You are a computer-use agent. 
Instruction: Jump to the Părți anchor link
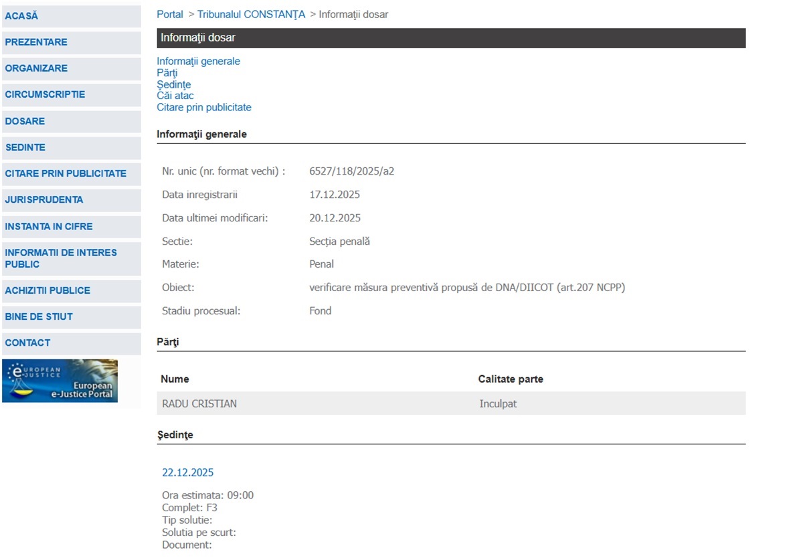(167, 73)
